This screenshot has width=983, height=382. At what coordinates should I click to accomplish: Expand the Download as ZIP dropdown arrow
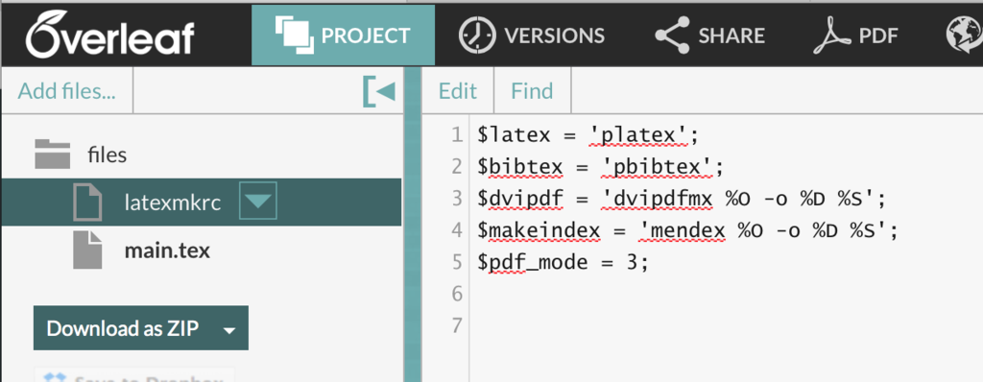point(229,330)
